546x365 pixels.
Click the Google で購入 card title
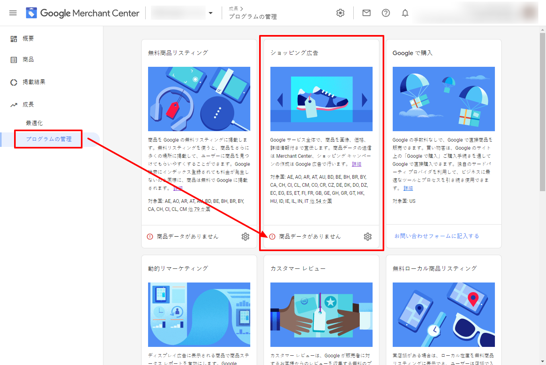click(412, 53)
